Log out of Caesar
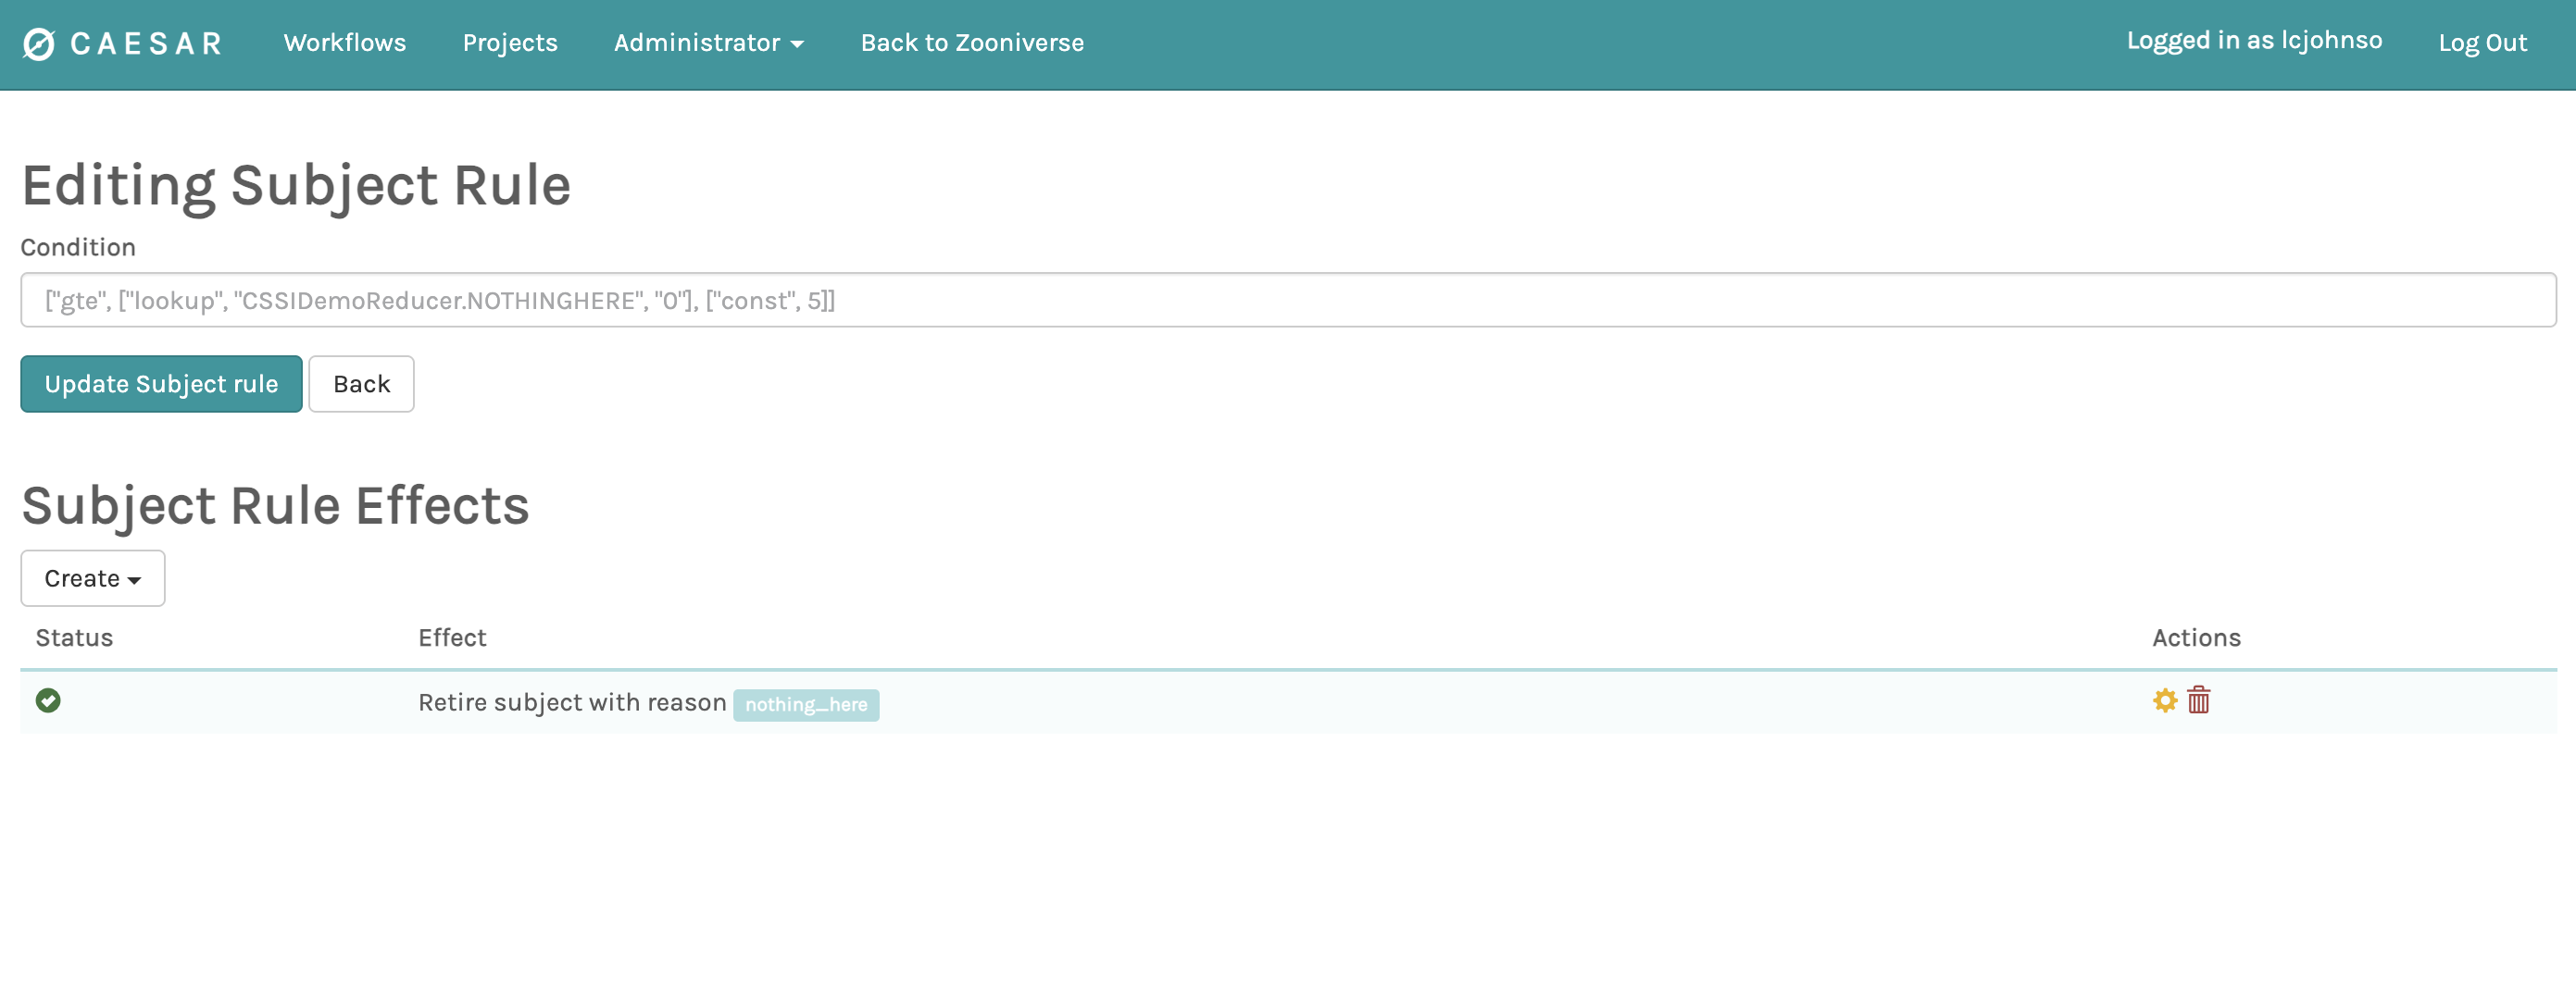This screenshot has height=990, width=2576. pos(2481,43)
